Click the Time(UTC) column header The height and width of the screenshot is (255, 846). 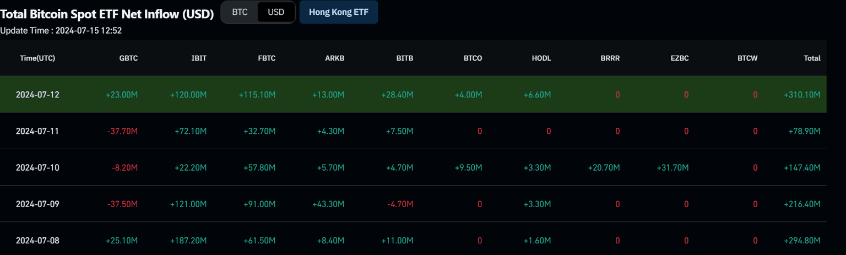[x=37, y=58]
